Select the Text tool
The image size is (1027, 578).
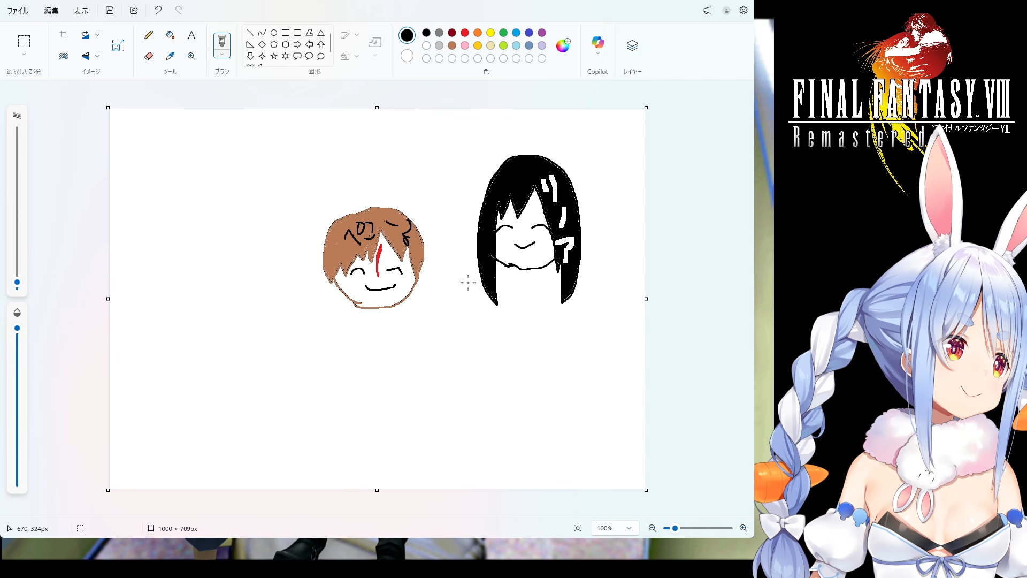coord(191,35)
